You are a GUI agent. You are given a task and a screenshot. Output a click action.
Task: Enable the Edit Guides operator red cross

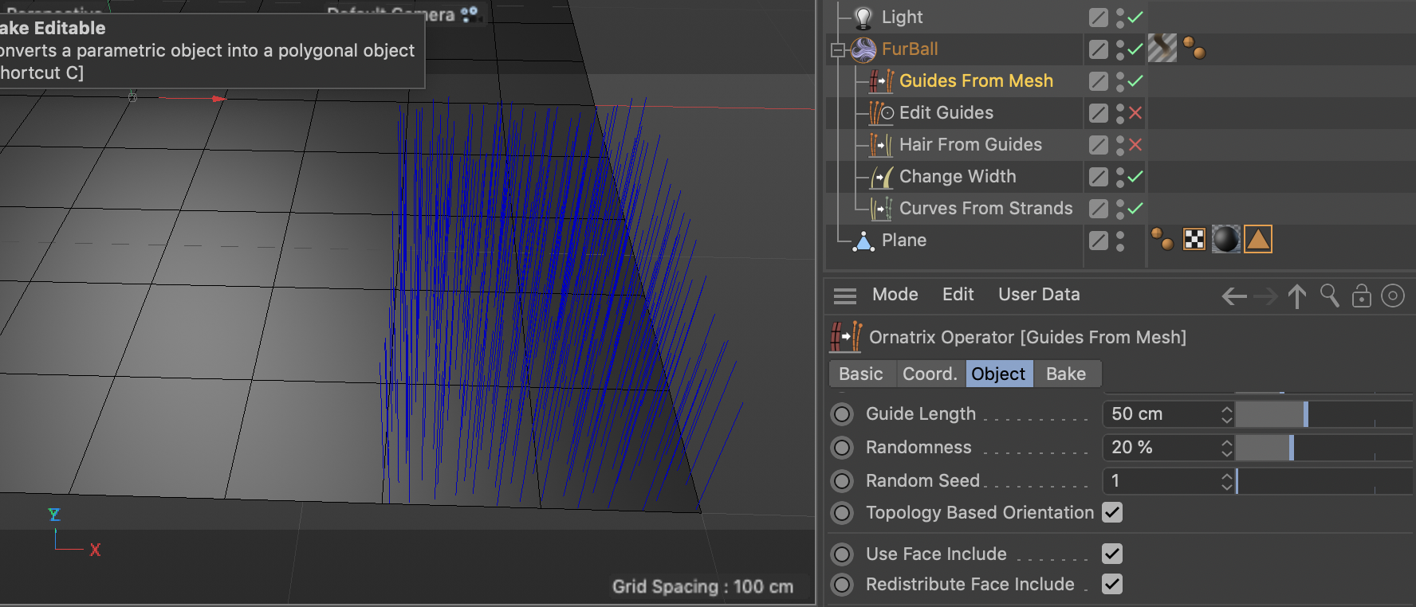pos(1135,113)
